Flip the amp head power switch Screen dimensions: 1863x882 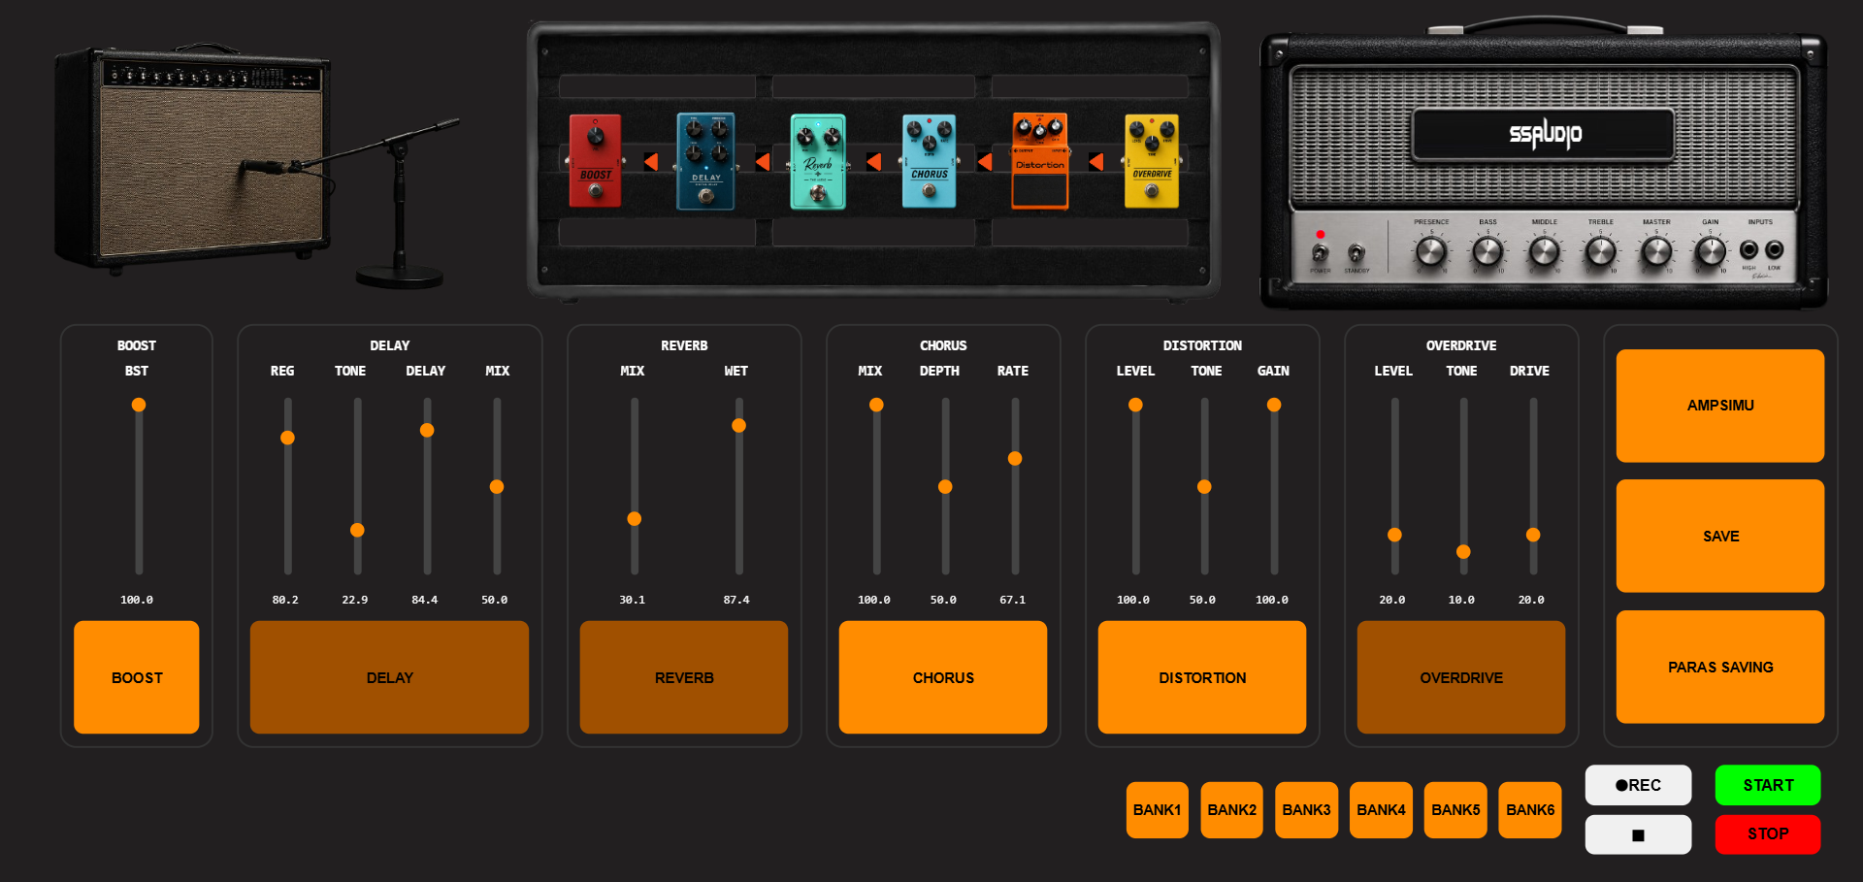[1320, 253]
